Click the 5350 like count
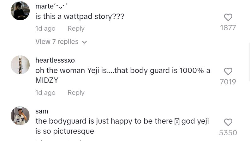The image size is (250, 141). [228, 133]
